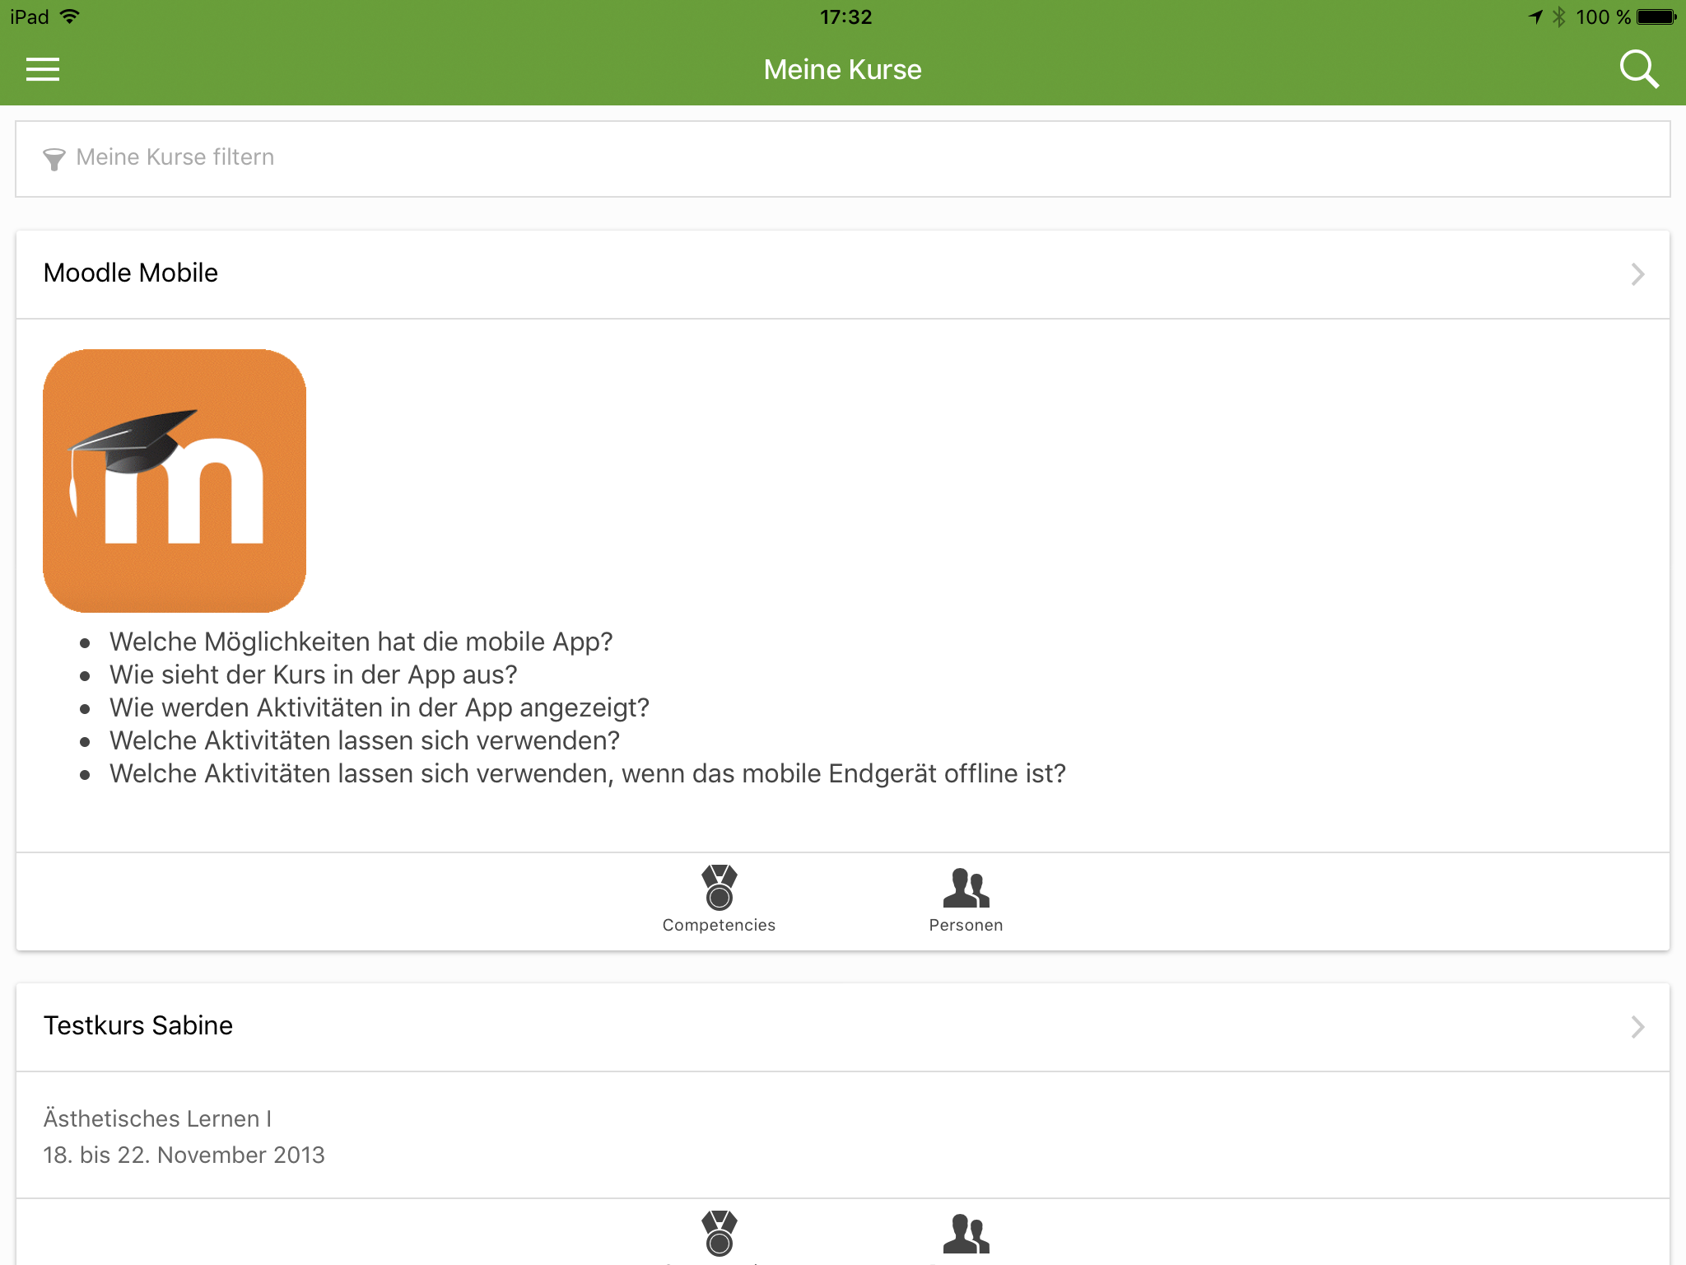Select text 'Welche Aktivitäten lassen sich verwenden?'
Screen dimensions: 1686x1265
coord(365,740)
